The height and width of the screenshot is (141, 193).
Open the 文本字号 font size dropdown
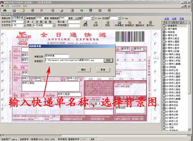[24, 25]
